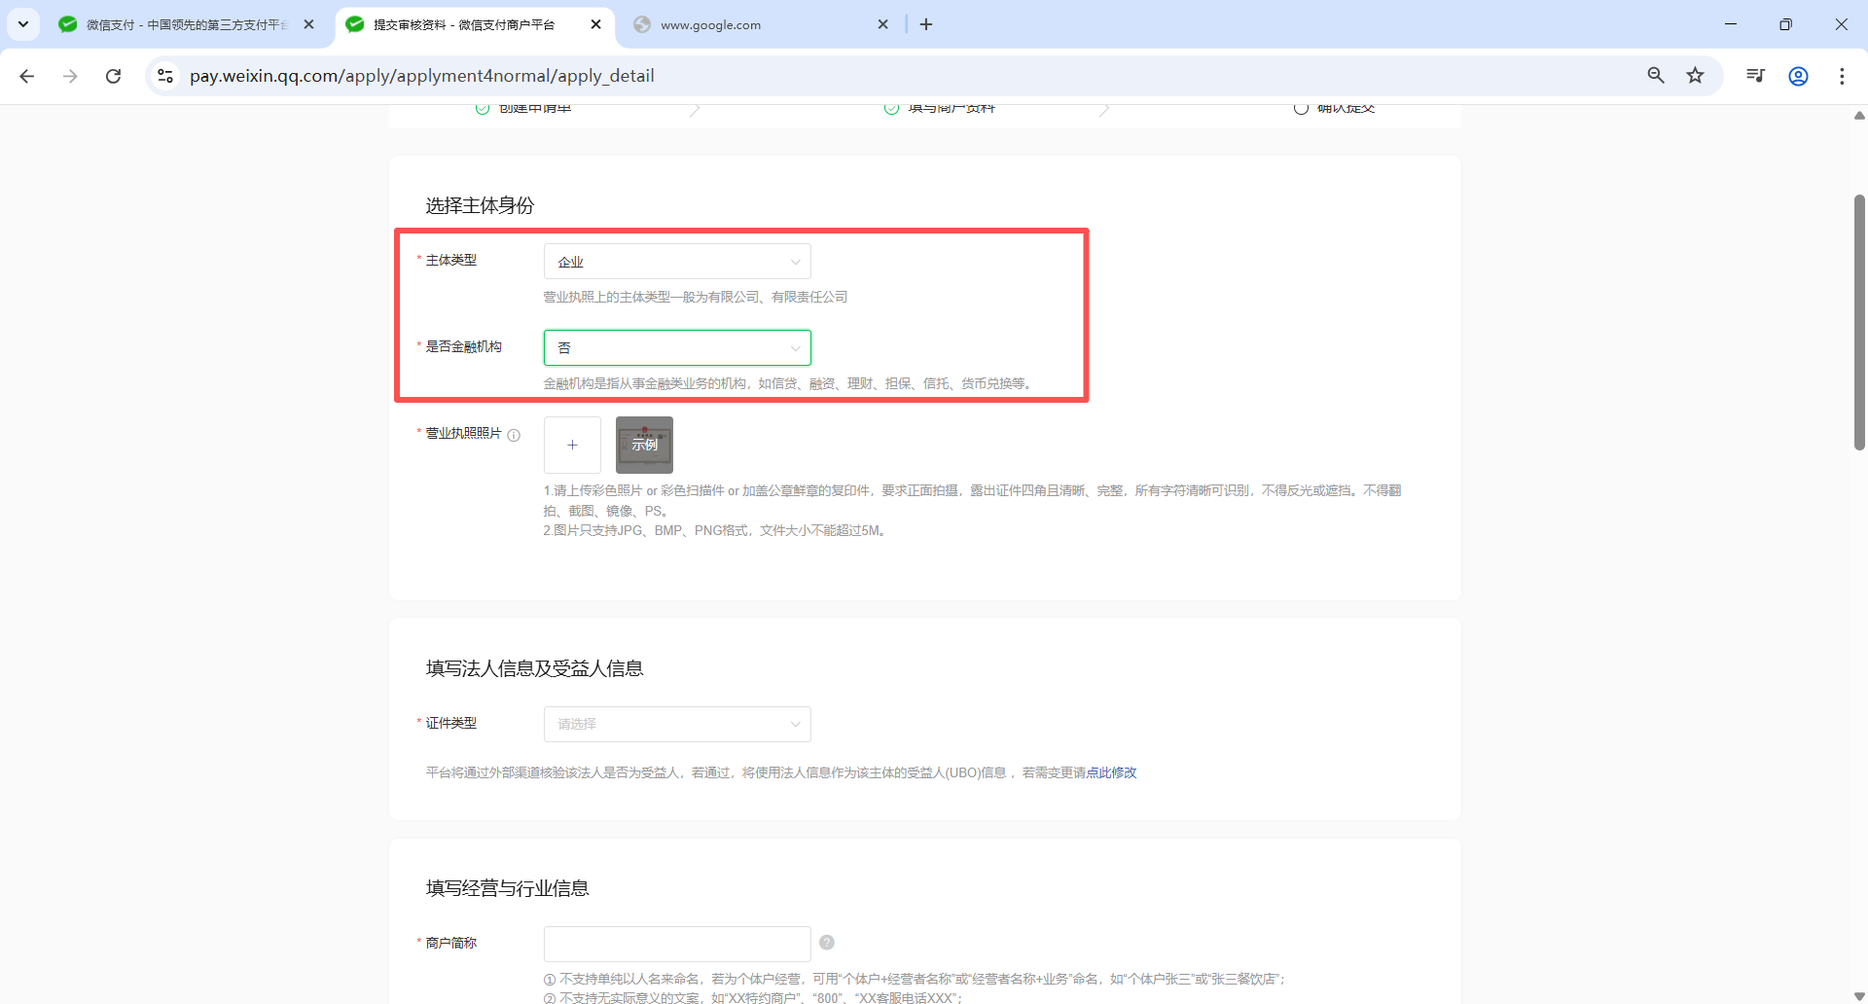The width and height of the screenshot is (1868, 1004).
Task: Click the help question mark beside 商户简称
Action: tap(826, 943)
